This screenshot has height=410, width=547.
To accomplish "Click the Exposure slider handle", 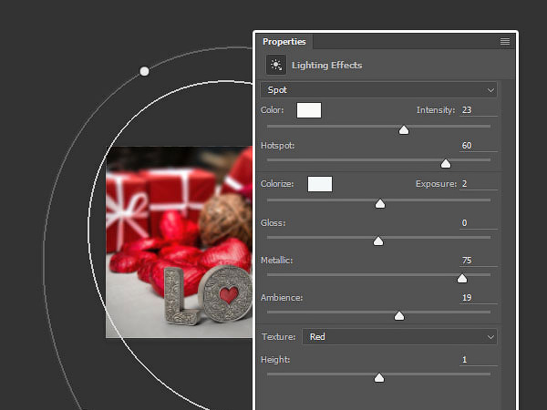I will [380, 203].
